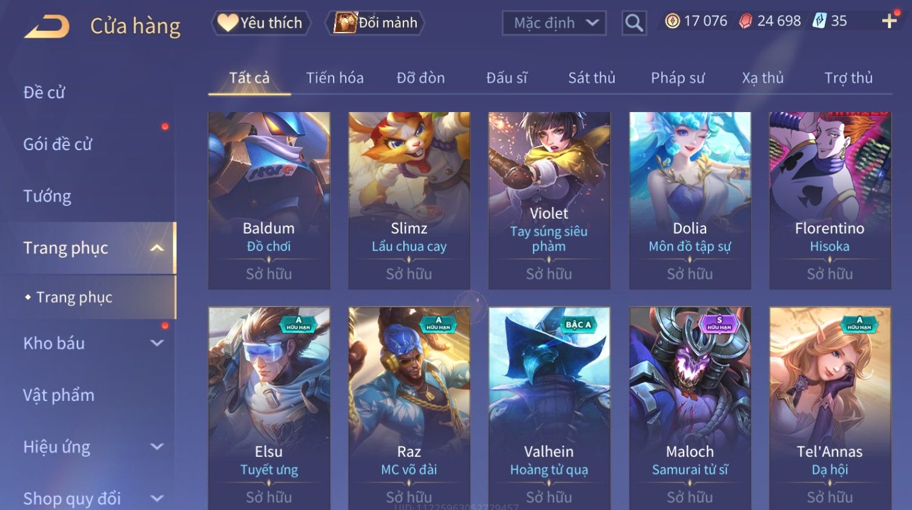Select the Violet Tay súng siêu phàm skin
This screenshot has width=912, height=510.
[x=549, y=200]
